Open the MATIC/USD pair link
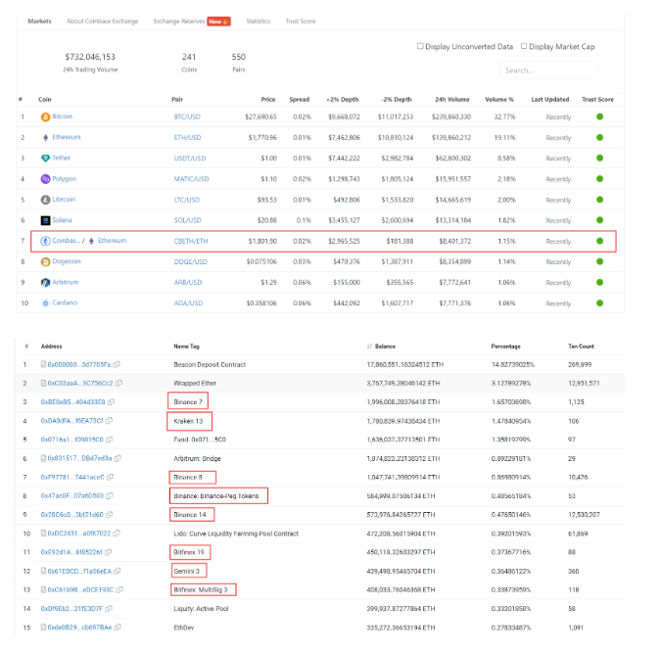This screenshot has width=662, height=651. tap(191, 179)
